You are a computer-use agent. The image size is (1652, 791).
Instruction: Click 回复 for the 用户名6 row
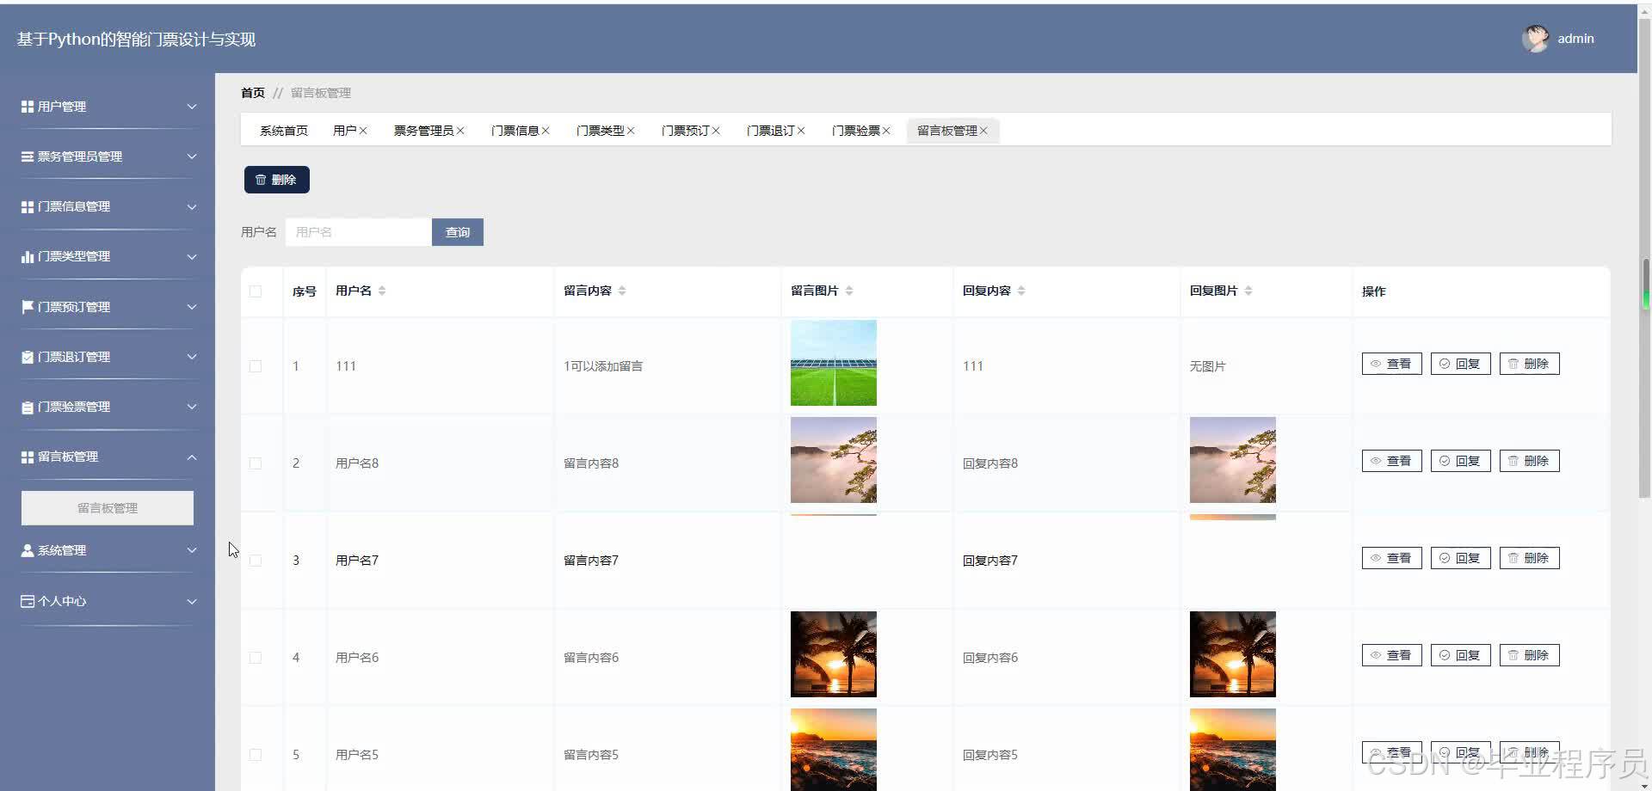1460,655
